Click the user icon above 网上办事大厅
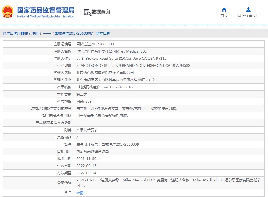 pyautogui.click(x=248, y=10)
